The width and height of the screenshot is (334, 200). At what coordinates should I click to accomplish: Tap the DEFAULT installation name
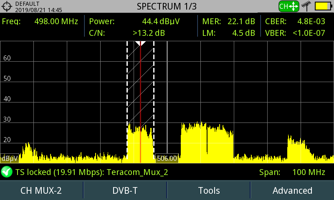[27, 4]
